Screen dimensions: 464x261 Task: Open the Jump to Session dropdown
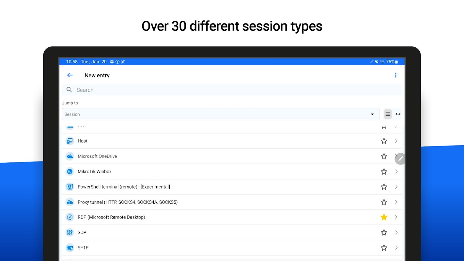(220, 114)
